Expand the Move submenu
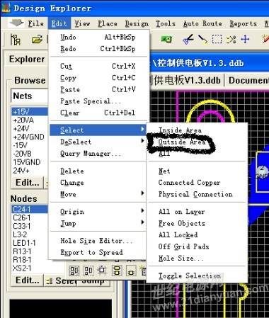Image resolution: width=269 pixels, height=318 pixels. tap(98, 194)
